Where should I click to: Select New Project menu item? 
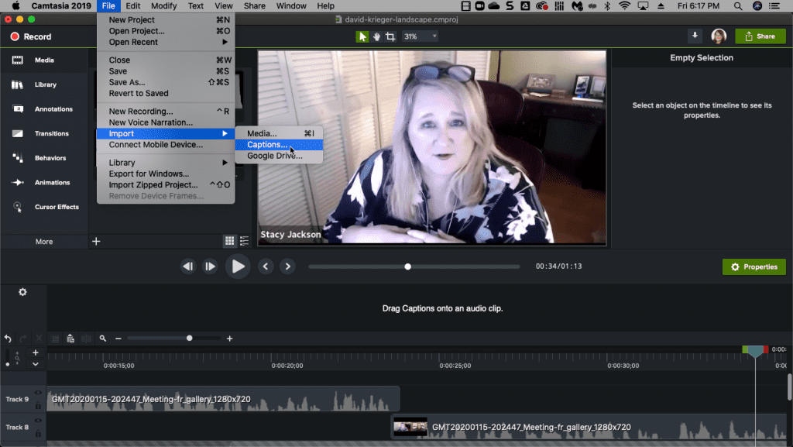click(x=166, y=19)
